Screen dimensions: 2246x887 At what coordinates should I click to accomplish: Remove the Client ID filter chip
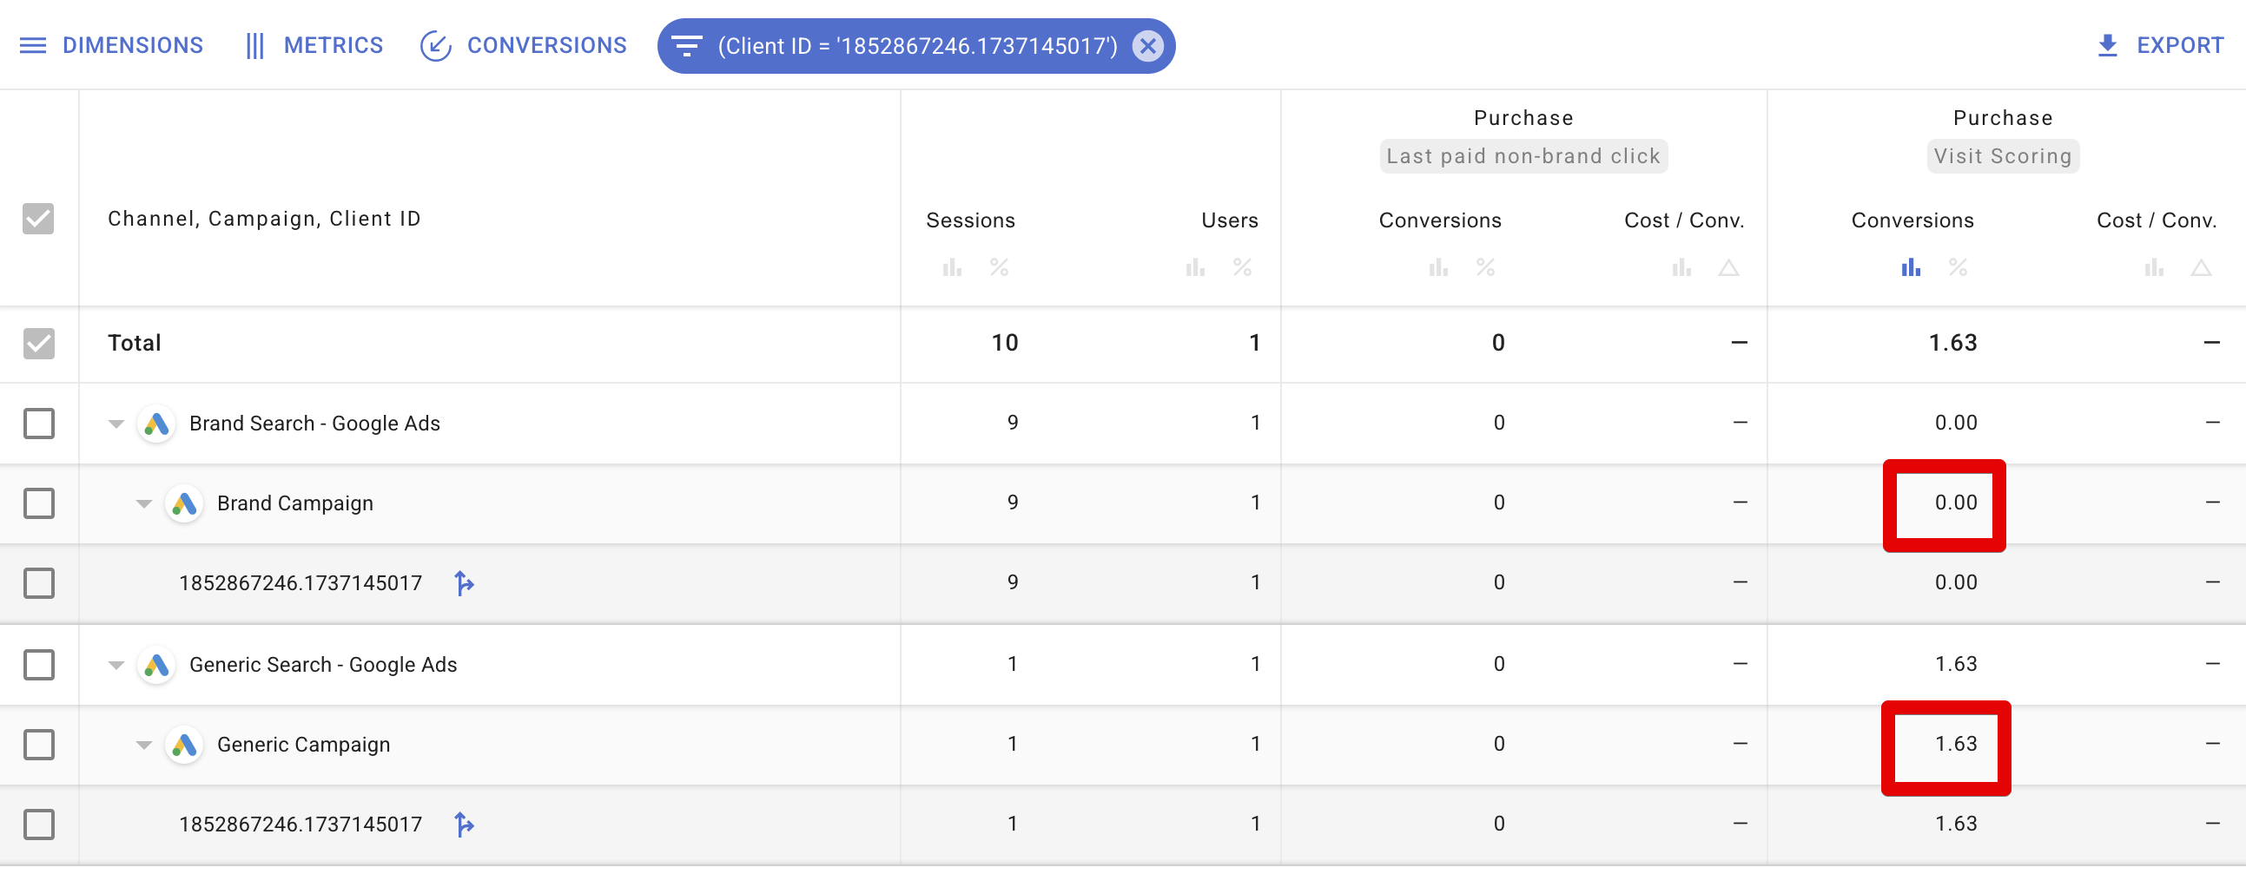[1148, 46]
